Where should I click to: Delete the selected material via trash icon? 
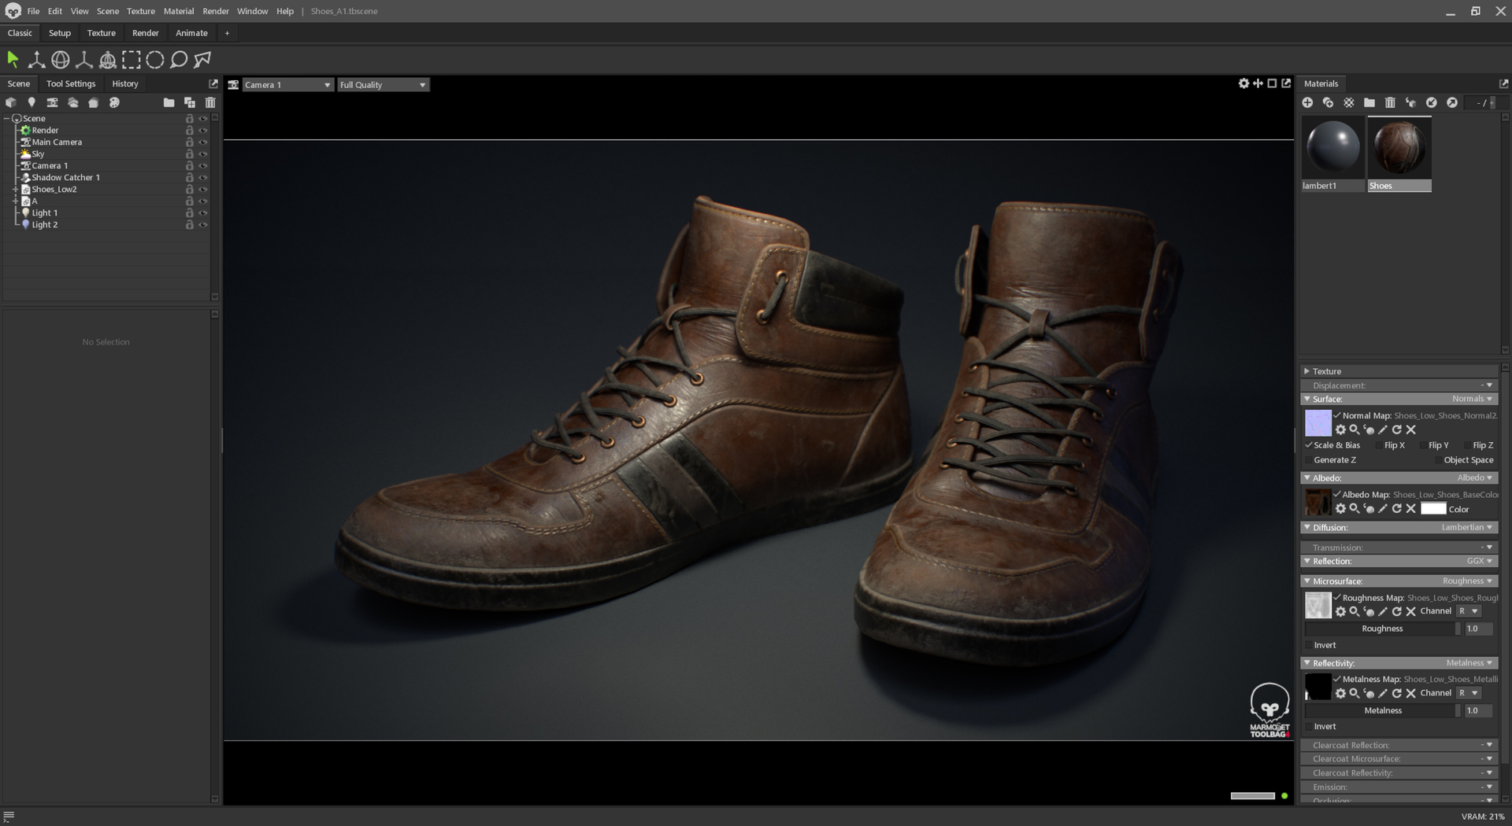pyautogui.click(x=1390, y=102)
